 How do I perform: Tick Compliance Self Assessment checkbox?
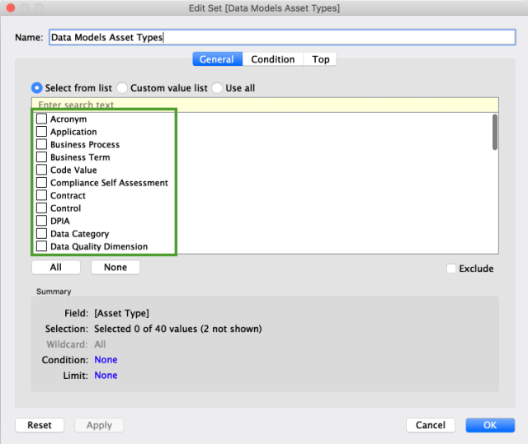(x=42, y=183)
